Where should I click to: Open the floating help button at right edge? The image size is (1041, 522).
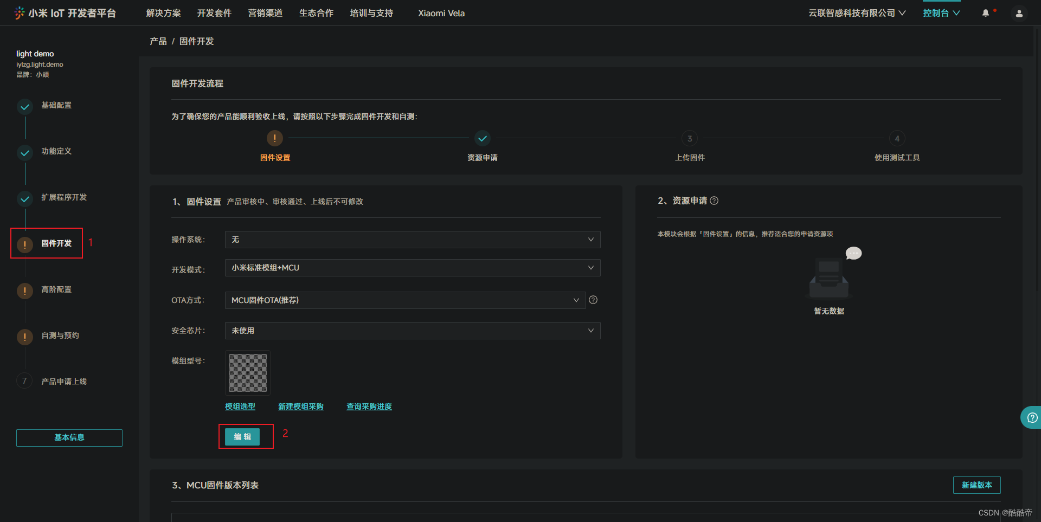[1031, 417]
